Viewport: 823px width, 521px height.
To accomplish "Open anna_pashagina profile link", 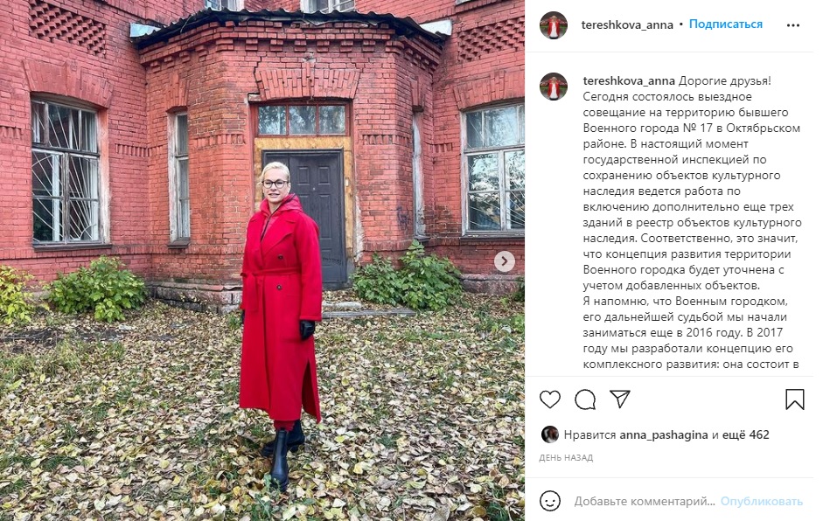I will pos(664,435).
